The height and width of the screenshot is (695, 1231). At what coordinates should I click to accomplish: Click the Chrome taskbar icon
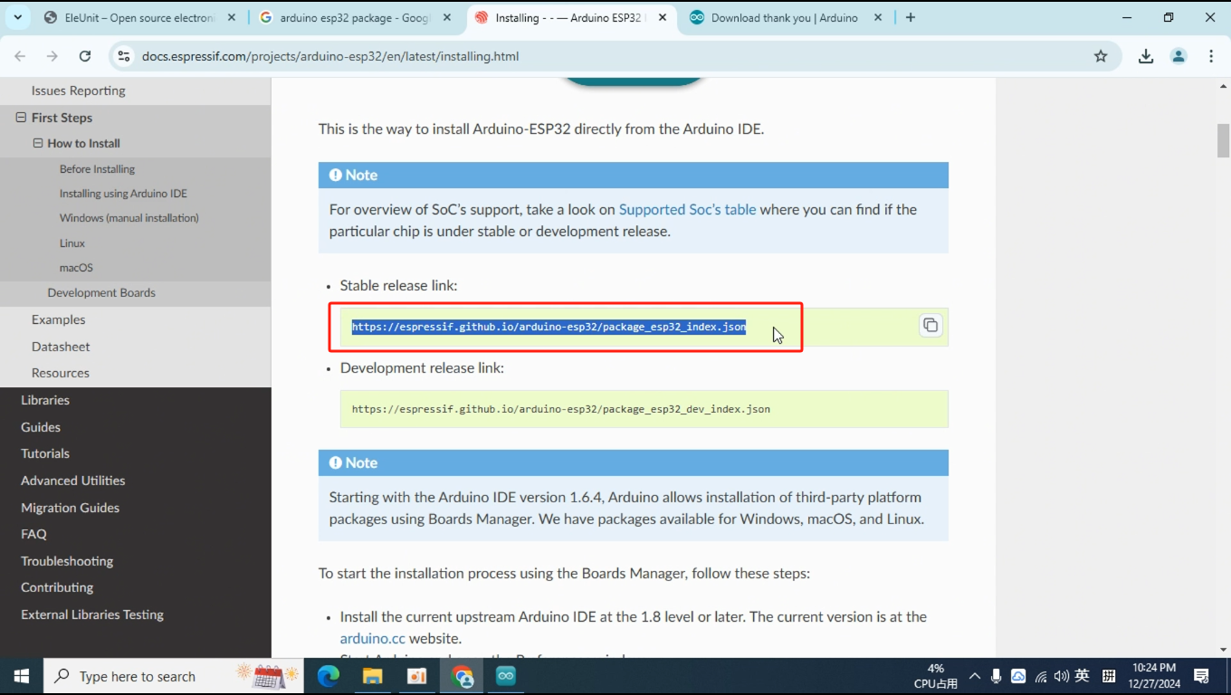click(463, 676)
